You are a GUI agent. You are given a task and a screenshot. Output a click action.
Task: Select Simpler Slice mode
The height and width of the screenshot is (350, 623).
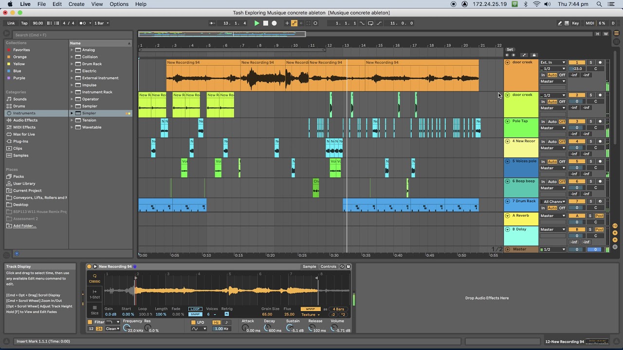pos(94,310)
